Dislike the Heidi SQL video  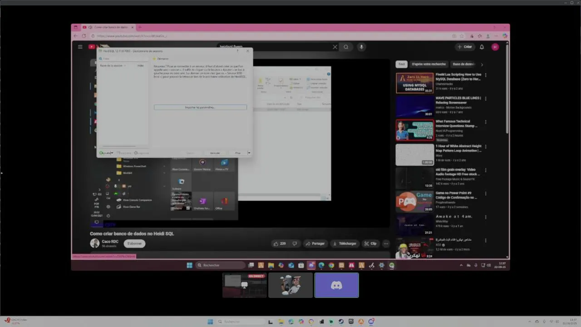click(x=295, y=243)
